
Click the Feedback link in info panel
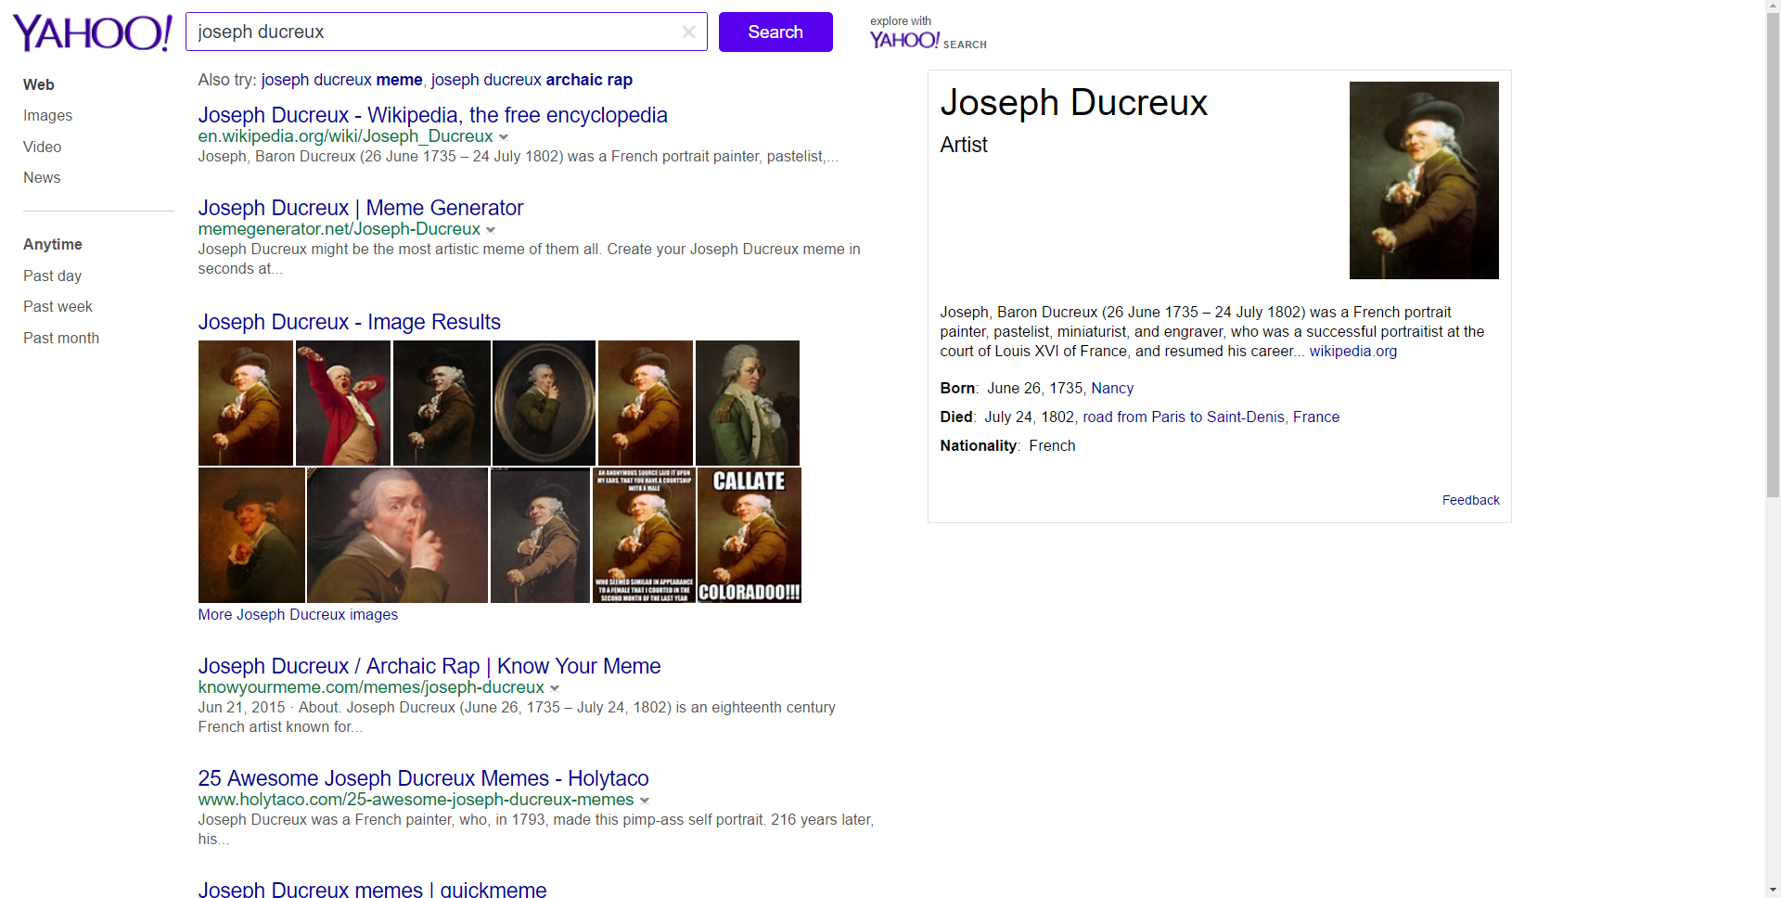point(1470,500)
